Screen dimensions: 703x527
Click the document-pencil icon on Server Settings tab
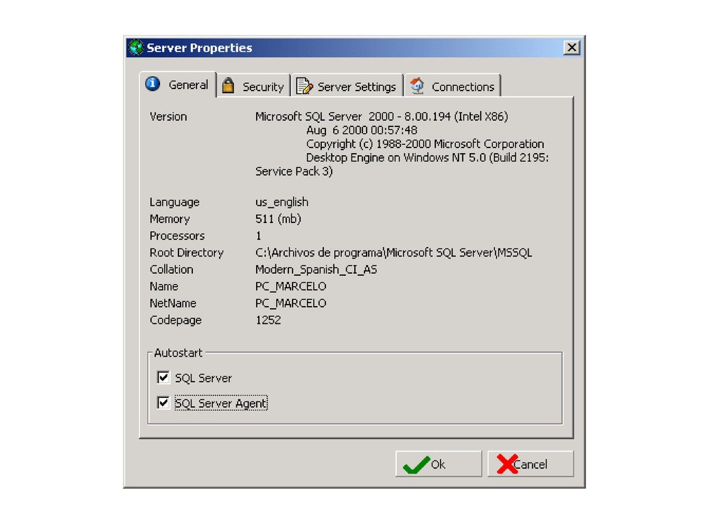(304, 86)
